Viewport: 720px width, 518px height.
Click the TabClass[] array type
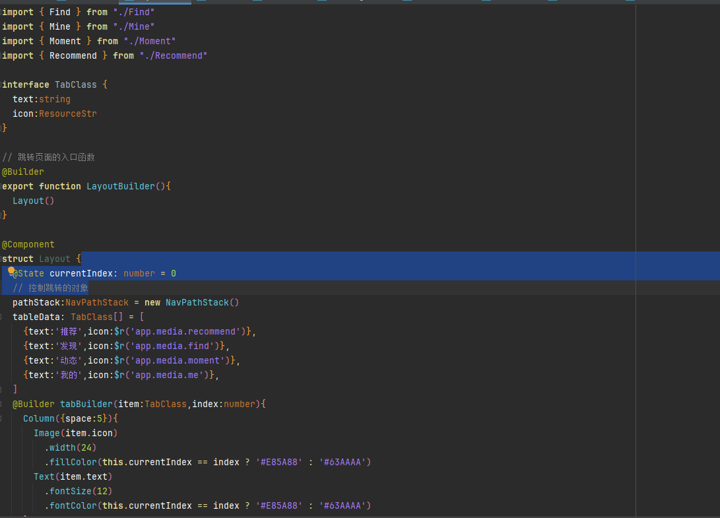[x=97, y=317]
